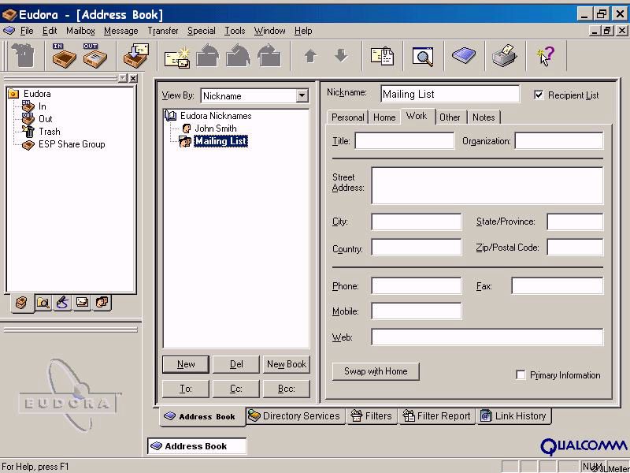Click into the Web input field
The height and width of the screenshot is (473, 630).
[x=487, y=337]
